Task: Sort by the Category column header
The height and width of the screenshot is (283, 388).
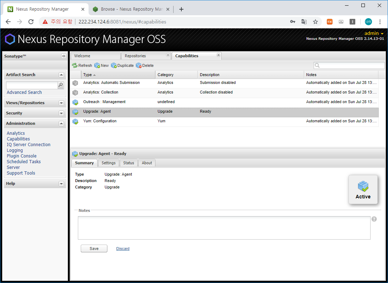Action: pyautogui.click(x=176, y=75)
